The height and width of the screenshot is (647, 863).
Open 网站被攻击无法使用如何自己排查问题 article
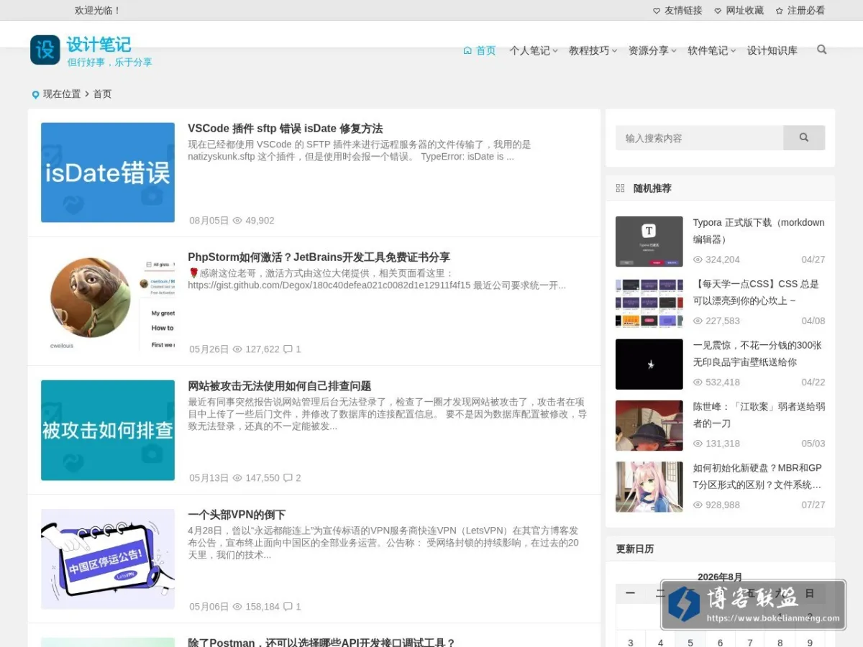pos(279,386)
